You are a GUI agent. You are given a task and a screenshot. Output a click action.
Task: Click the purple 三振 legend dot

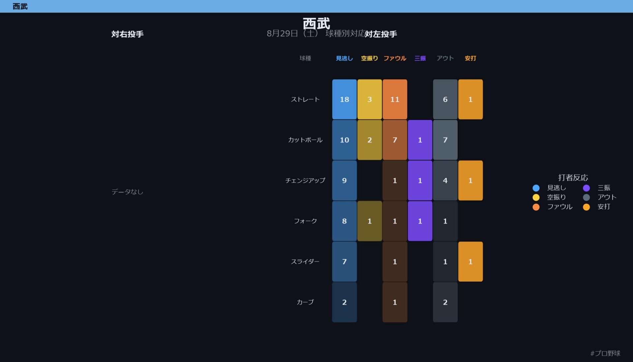[586, 188]
